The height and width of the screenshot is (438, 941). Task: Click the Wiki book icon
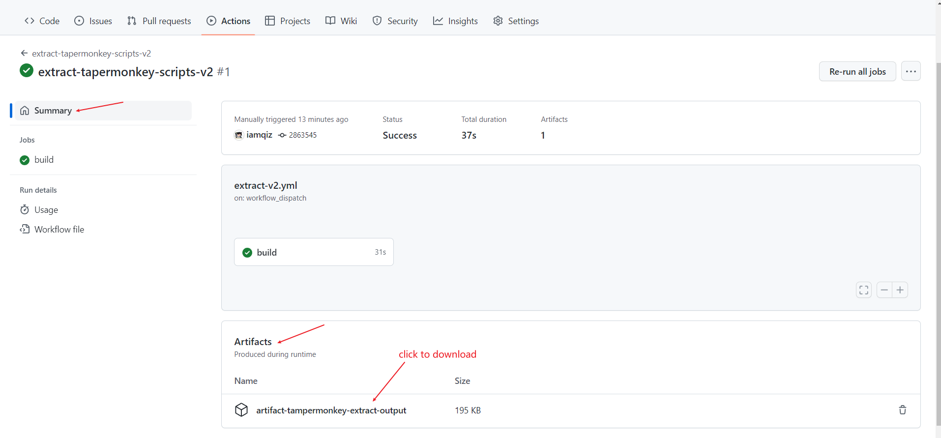330,21
